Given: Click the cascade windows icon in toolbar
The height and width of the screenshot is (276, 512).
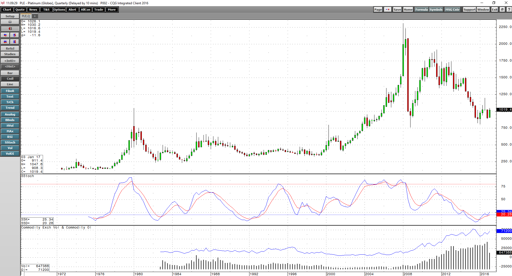Looking at the screenshot, I should 502,10.
